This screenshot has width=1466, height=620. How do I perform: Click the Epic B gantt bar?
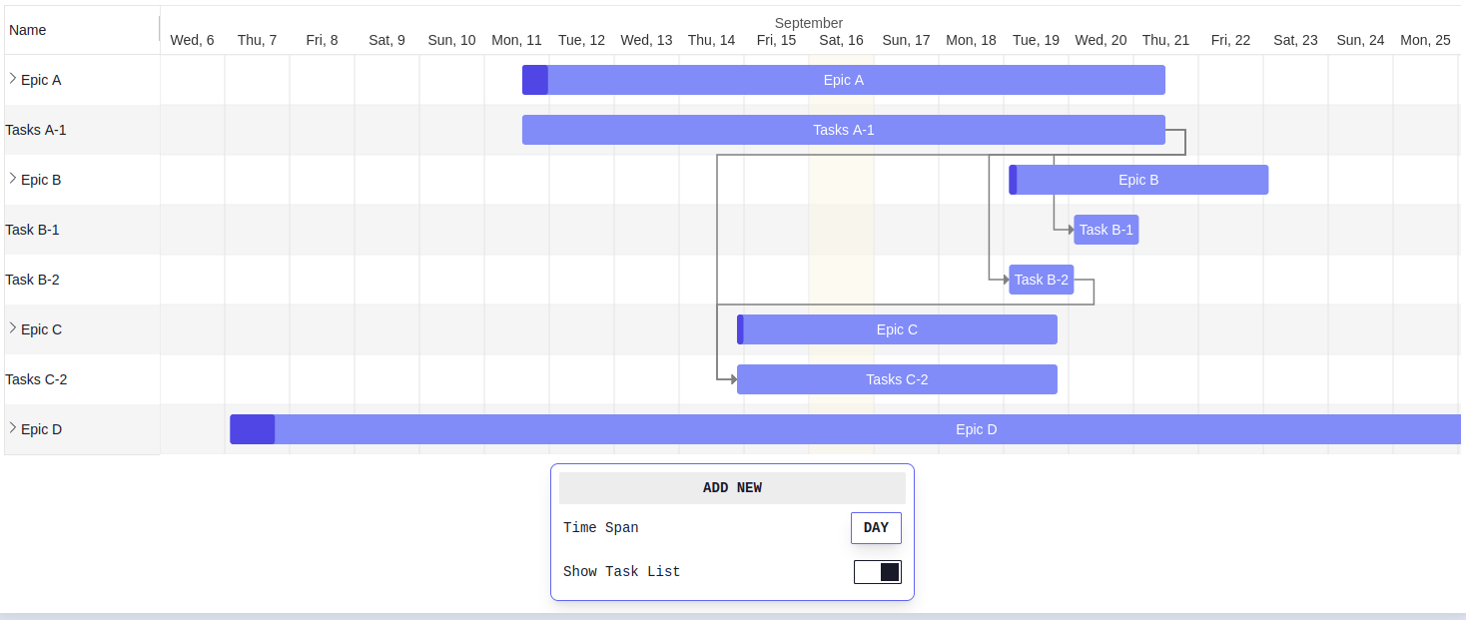click(1138, 180)
